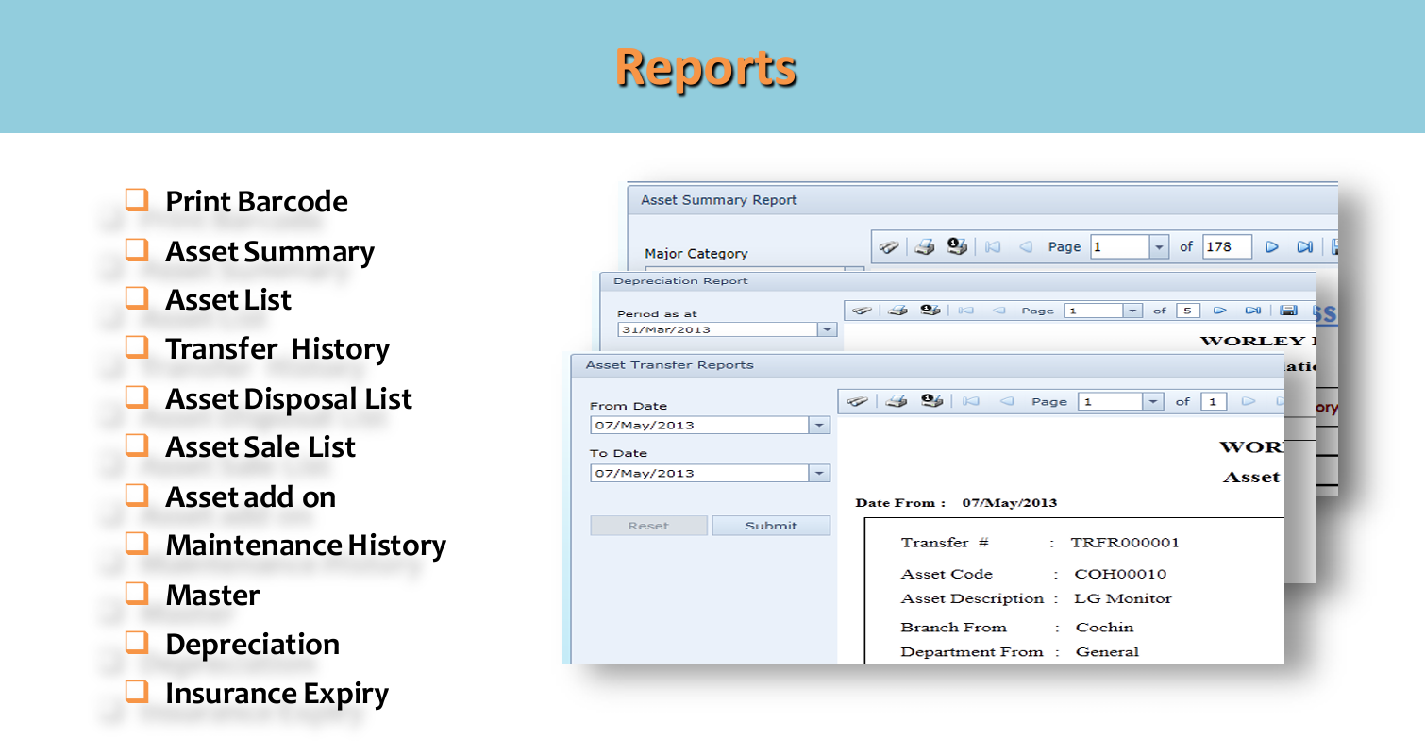Click the Asset Transfer Reports window title
Viewport: 1425px width, 756px height.
[x=670, y=365]
